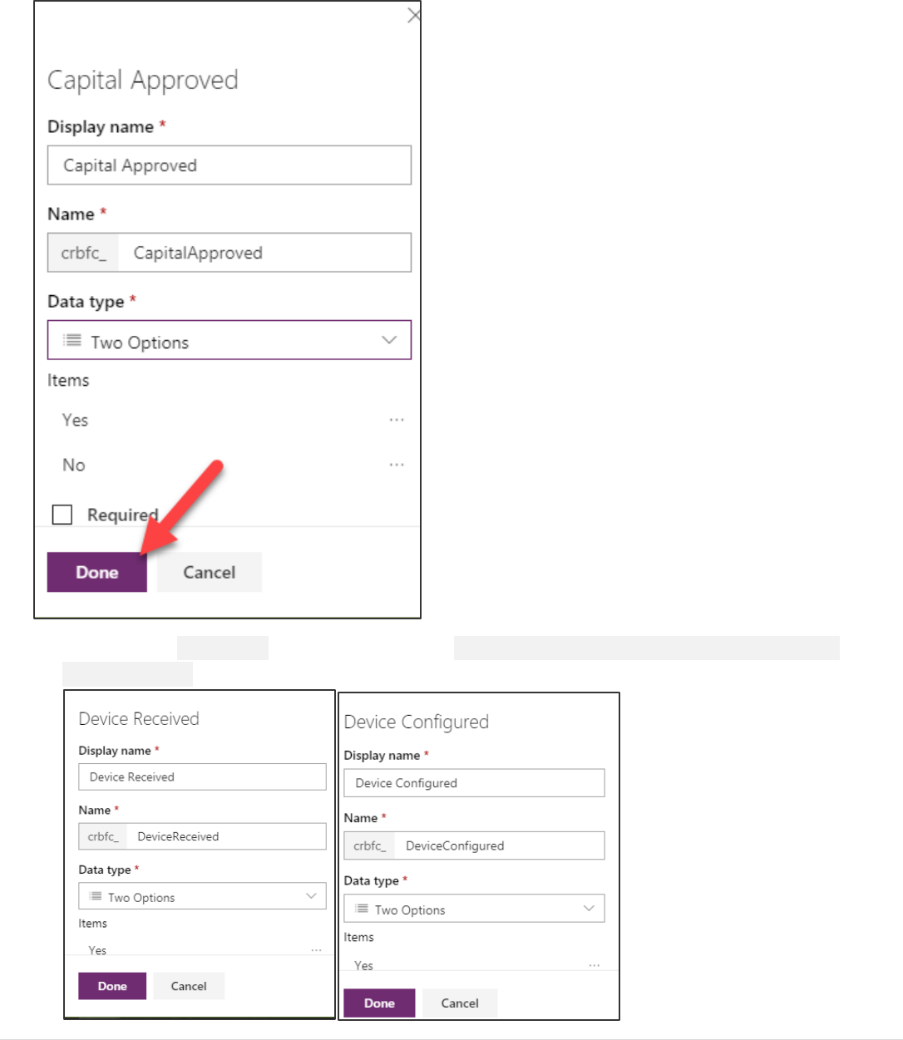Enable the Required checkbox
This screenshot has width=903, height=1040.
[x=62, y=515]
